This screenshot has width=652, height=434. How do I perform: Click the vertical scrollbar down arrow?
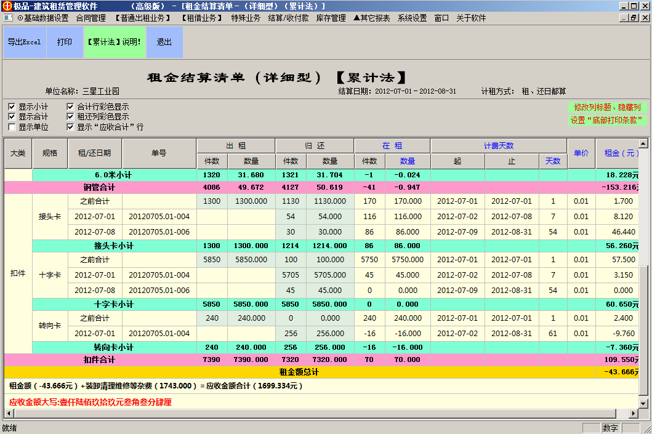tap(643, 403)
